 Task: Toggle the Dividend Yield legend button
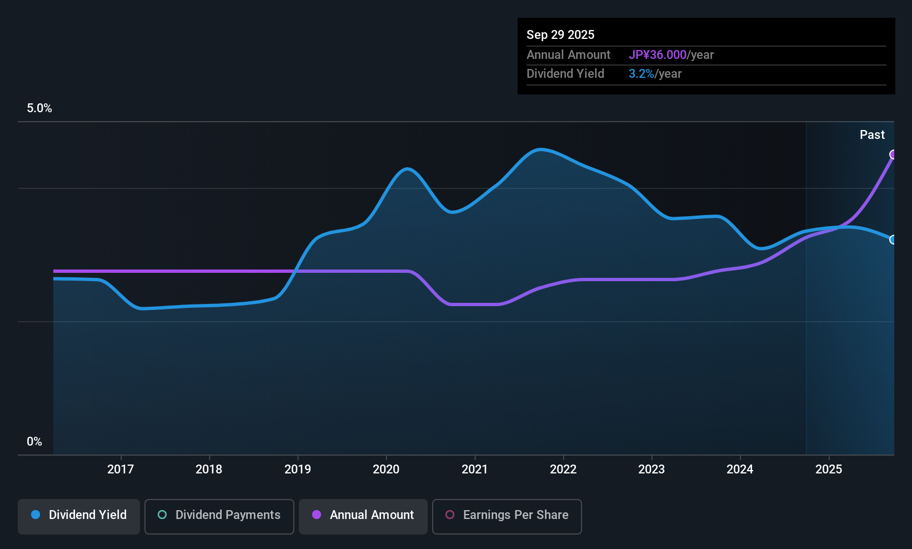[x=79, y=515]
